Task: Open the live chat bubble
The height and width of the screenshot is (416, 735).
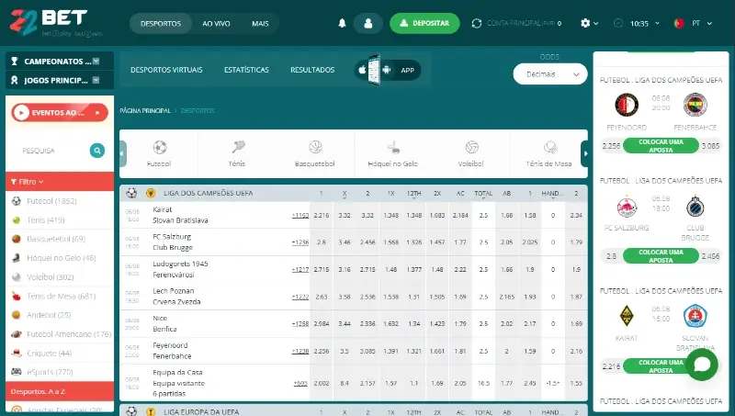Action: coord(702,364)
